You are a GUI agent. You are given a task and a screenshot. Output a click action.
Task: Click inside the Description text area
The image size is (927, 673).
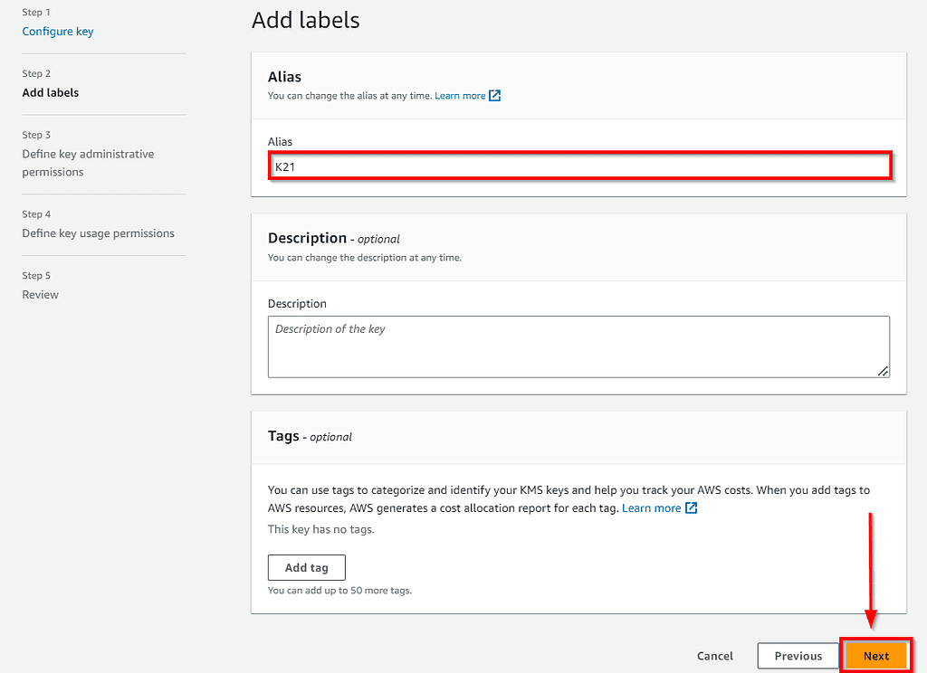pyautogui.click(x=578, y=346)
